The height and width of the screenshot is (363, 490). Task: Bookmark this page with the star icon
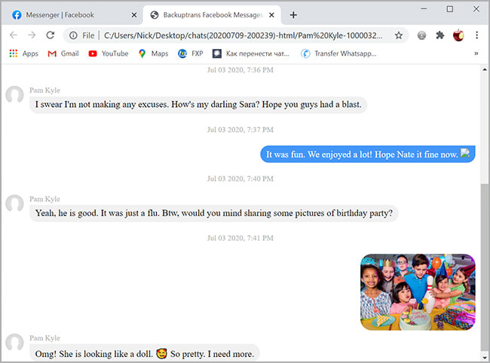click(398, 35)
